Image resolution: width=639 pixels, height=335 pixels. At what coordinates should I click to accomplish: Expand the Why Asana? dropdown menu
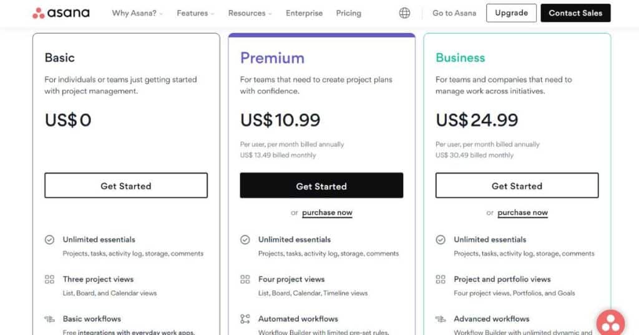pos(137,13)
